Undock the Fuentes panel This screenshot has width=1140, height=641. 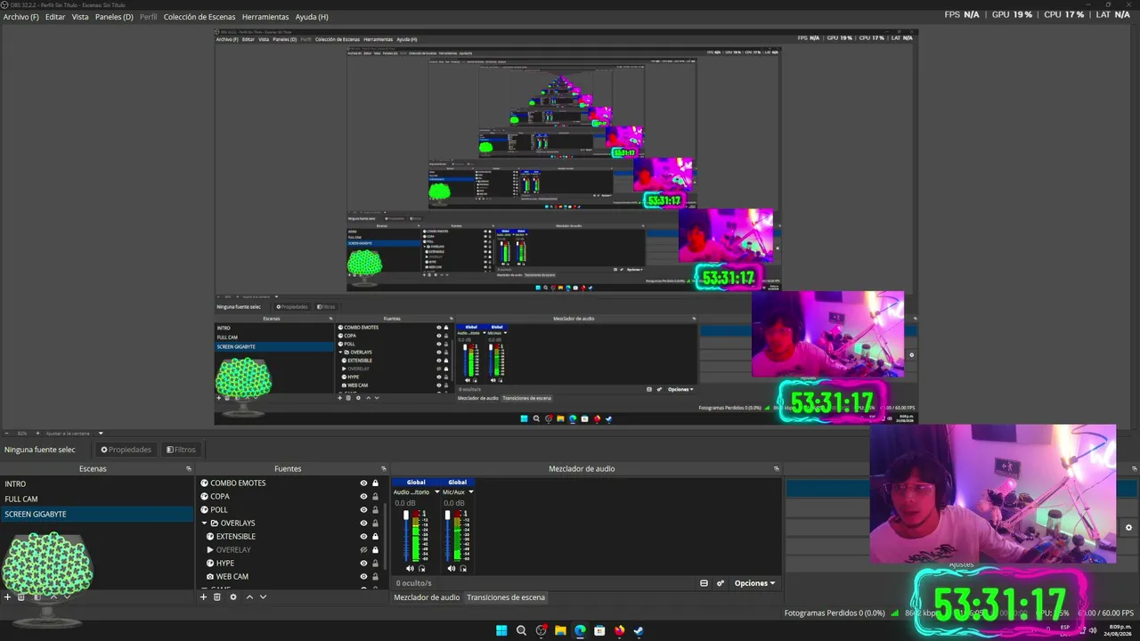pyautogui.click(x=384, y=468)
